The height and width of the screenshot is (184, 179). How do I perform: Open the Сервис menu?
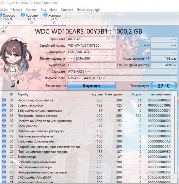point(31,10)
